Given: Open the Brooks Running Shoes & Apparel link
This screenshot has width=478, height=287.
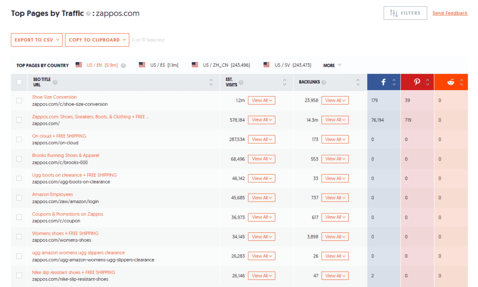Looking at the screenshot, I should [65, 155].
